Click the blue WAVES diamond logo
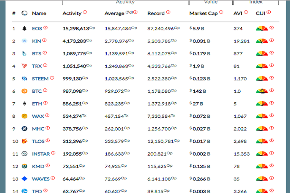 [x=24, y=179]
